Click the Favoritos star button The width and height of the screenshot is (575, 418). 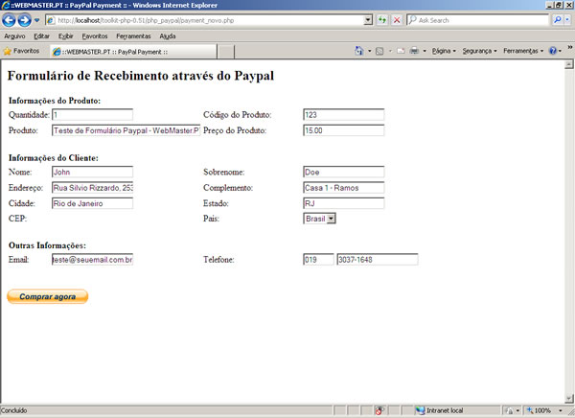tap(21, 51)
